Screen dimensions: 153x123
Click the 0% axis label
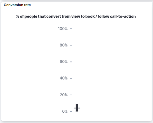pyautogui.click(x=65, y=111)
